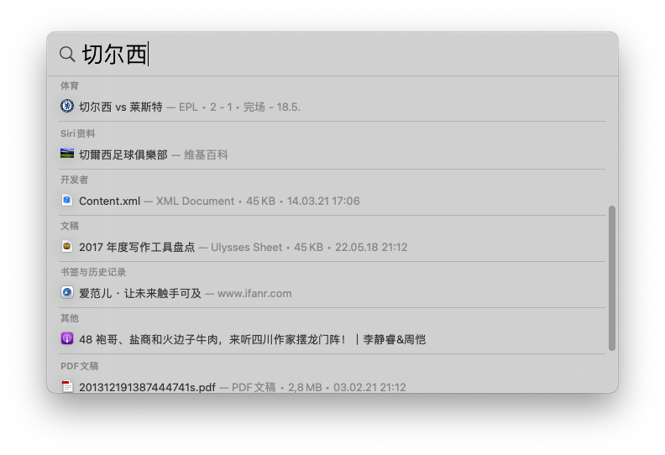
Task: Click the Siri 资料 section header
Action: [x=77, y=133]
